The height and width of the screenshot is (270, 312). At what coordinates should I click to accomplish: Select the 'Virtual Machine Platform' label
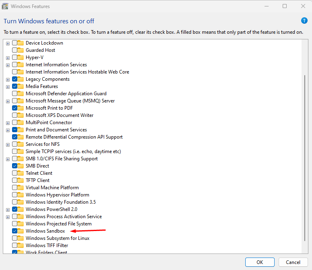pos(52,188)
